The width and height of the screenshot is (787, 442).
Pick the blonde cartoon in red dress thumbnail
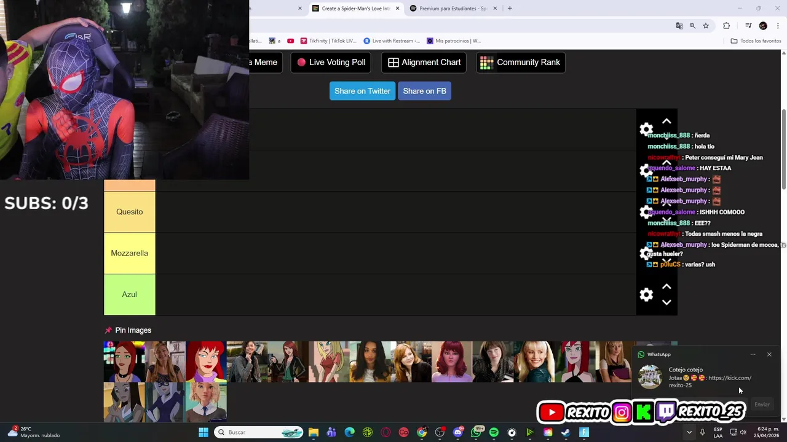point(329,362)
